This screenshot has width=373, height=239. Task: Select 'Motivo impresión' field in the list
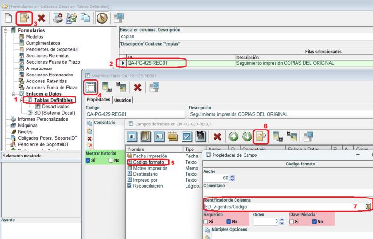click(150, 168)
